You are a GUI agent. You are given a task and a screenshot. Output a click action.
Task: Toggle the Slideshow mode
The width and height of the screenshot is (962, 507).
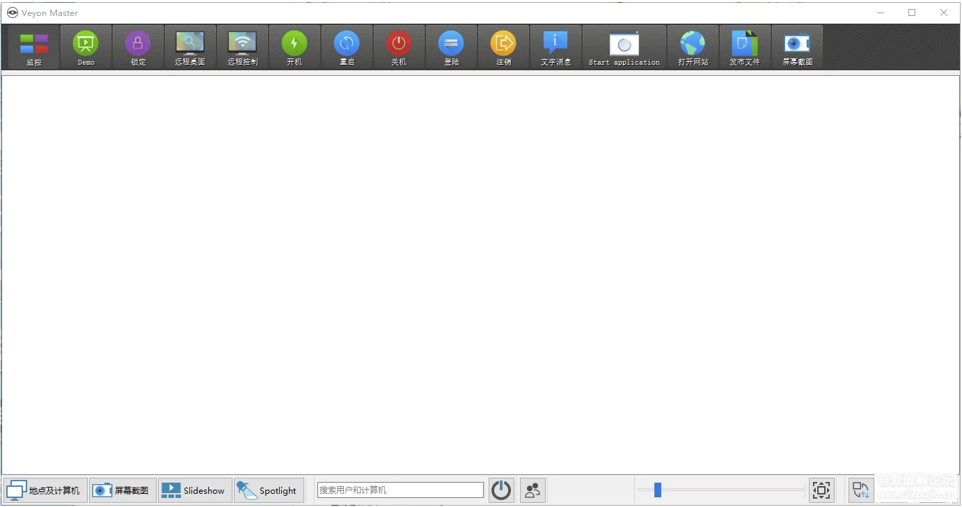click(194, 490)
